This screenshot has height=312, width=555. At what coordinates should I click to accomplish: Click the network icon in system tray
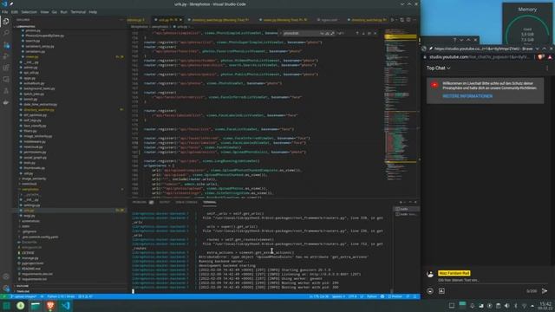click(524, 306)
